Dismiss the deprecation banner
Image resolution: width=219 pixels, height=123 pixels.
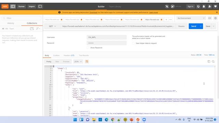click(217, 12)
